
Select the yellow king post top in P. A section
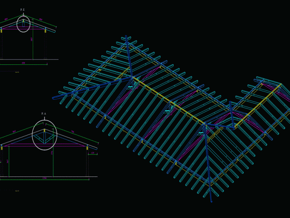click(44, 130)
